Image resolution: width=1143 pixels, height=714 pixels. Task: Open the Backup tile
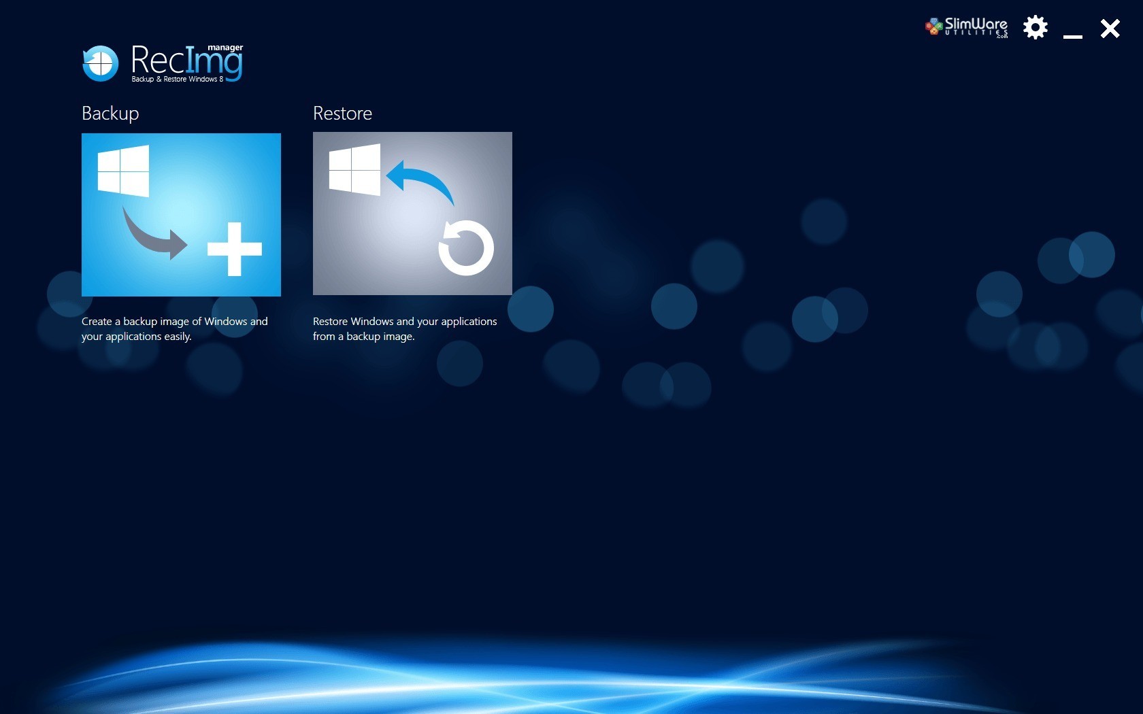click(181, 215)
